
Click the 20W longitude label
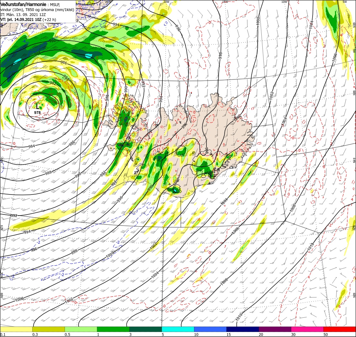tap(166, 2)
